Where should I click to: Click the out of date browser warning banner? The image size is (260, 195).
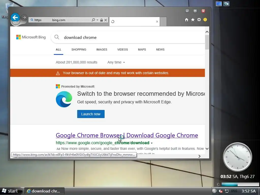tap(107, 73)
